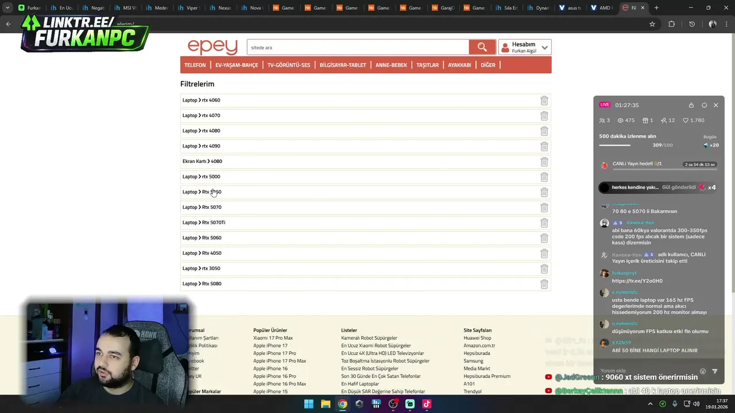Open the live panel settings gear

[704, 105]
